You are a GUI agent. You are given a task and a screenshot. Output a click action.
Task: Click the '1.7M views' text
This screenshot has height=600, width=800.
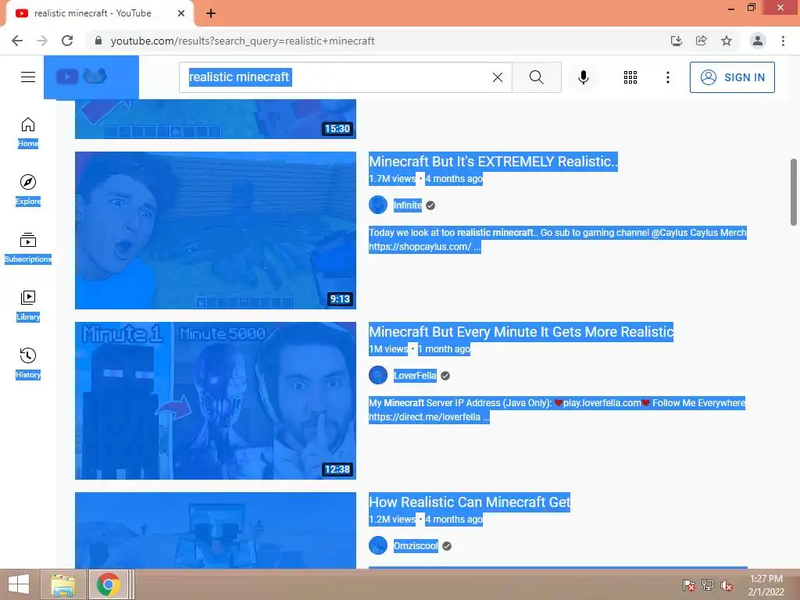pyautogui.click(x=392, y=179)
